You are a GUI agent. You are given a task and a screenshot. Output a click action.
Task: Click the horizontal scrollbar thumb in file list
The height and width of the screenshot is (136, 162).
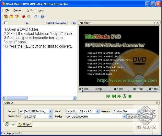[x=17, y=98]
